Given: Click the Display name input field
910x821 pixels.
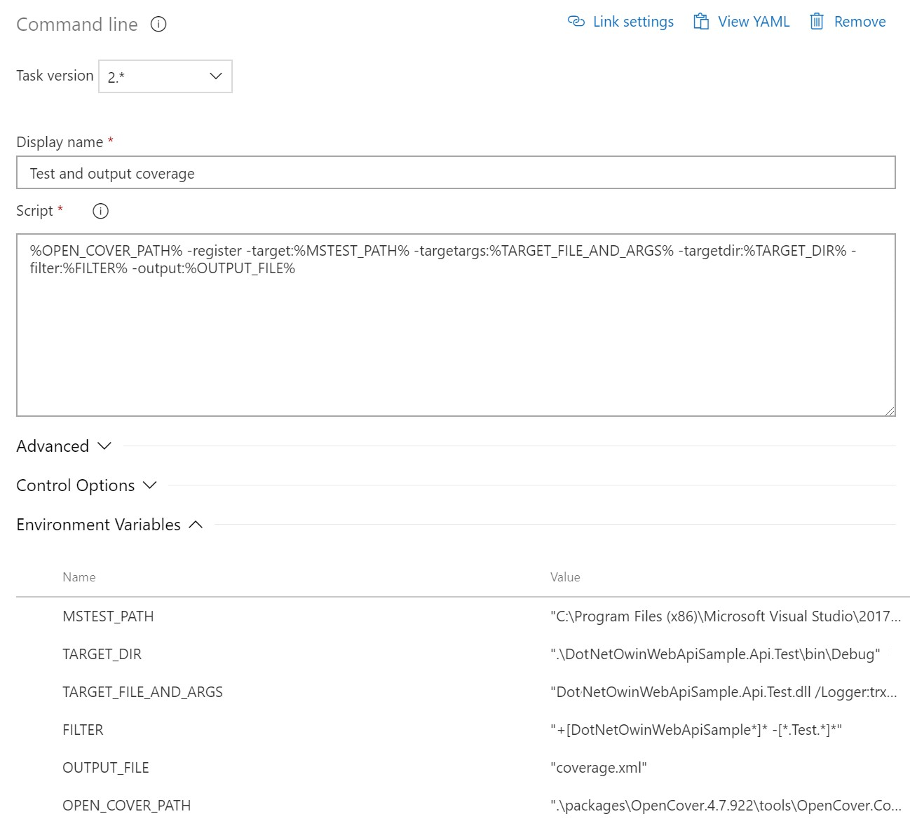Looking at the screenshot, I should click(x=456, y=173).
